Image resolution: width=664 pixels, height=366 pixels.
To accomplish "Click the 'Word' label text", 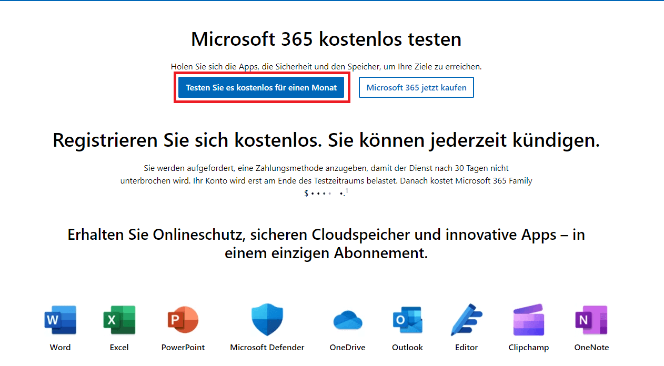I will point(61,348).
